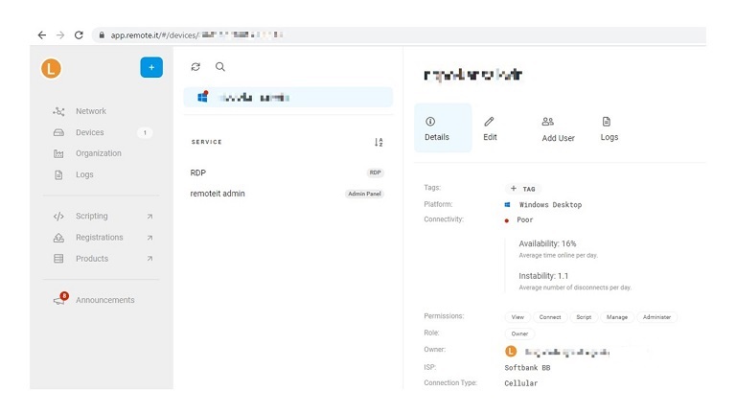Open the Logs tab in device panel
This screenshot has width=736, height=414.
pyautogui.click(x=609, y=128)
